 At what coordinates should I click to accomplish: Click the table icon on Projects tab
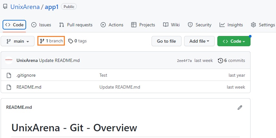pyautogui.click(x=134, y=25)
